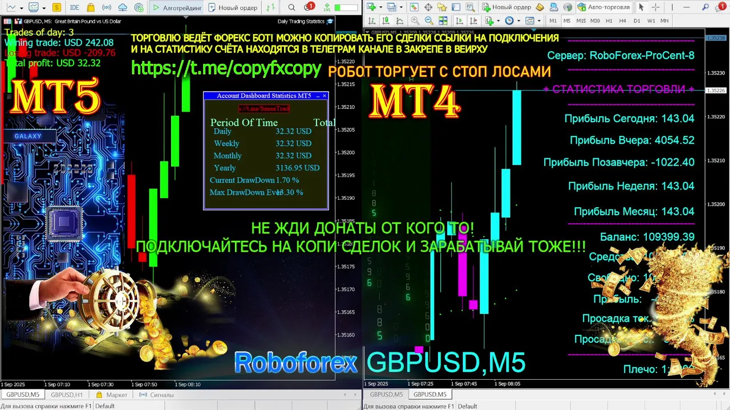Screen dimensions: 730x410
Task: Click the GALAXY label in MT5 chart
Action: click(x=28, y=136)
